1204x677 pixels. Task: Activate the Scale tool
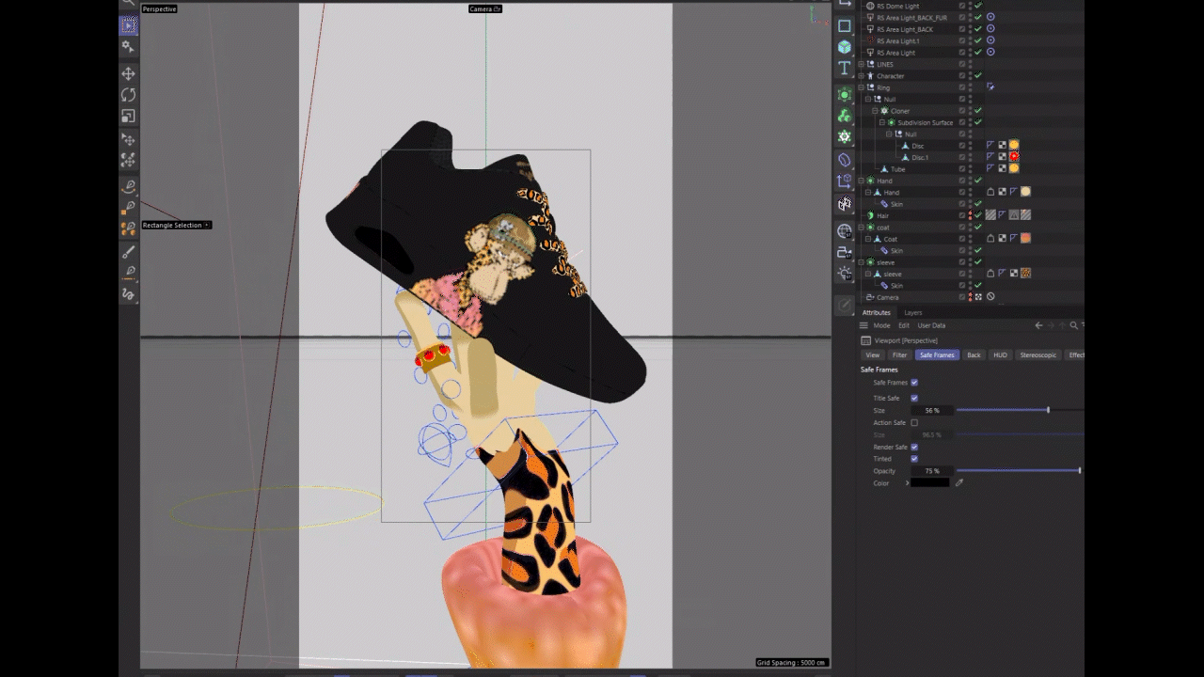click(128, 117)
